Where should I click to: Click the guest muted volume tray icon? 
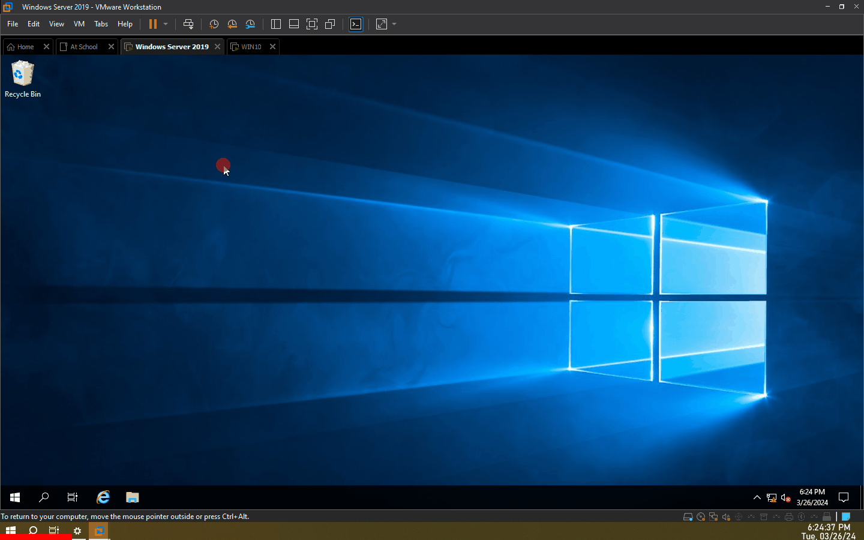point(786,498)
